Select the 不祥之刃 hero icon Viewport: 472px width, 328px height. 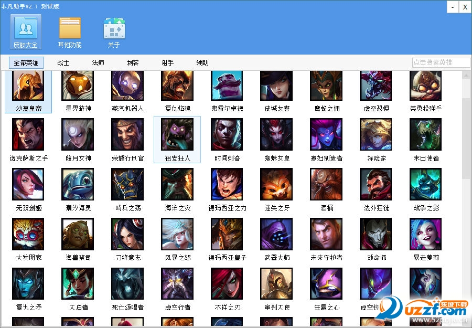(227, 284)
